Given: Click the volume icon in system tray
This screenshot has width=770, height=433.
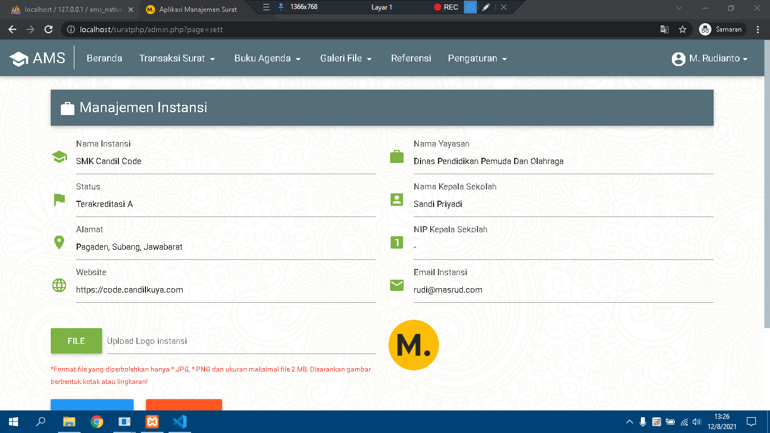Looking at the screenshot, I should pyautogui.click(x=697, y=422).
